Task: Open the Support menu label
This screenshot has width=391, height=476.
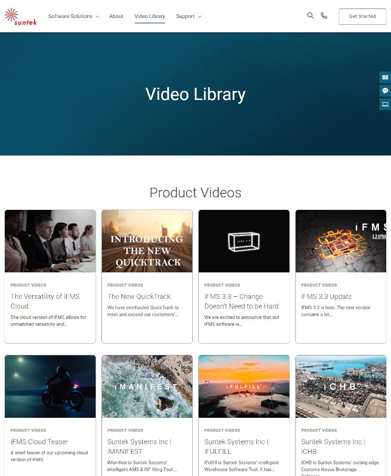Action: [185, 16]
